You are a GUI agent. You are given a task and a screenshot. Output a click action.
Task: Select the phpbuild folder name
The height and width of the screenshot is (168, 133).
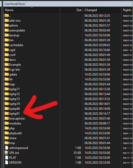click(x=15, y=133)
